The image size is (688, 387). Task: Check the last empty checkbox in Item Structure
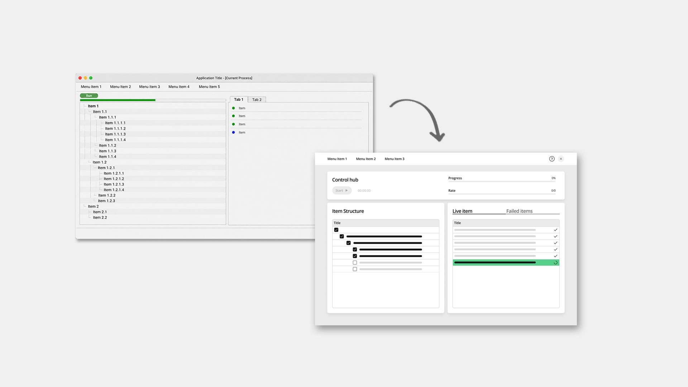point(355,269)
